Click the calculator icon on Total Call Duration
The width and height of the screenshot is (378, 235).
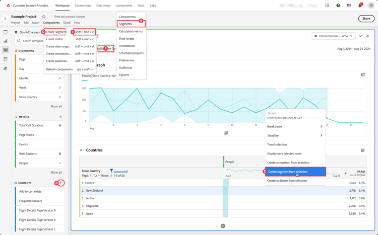[x=60, y=125]
